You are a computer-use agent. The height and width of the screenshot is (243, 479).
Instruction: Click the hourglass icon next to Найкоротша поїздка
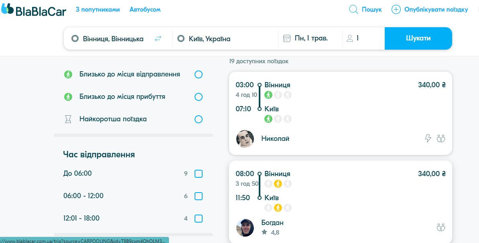click(x=68, y=119)
